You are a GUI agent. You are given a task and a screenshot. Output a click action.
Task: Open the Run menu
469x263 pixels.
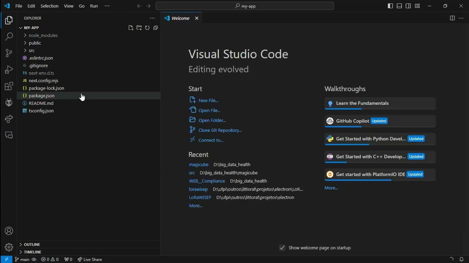[x=94, y=6]
